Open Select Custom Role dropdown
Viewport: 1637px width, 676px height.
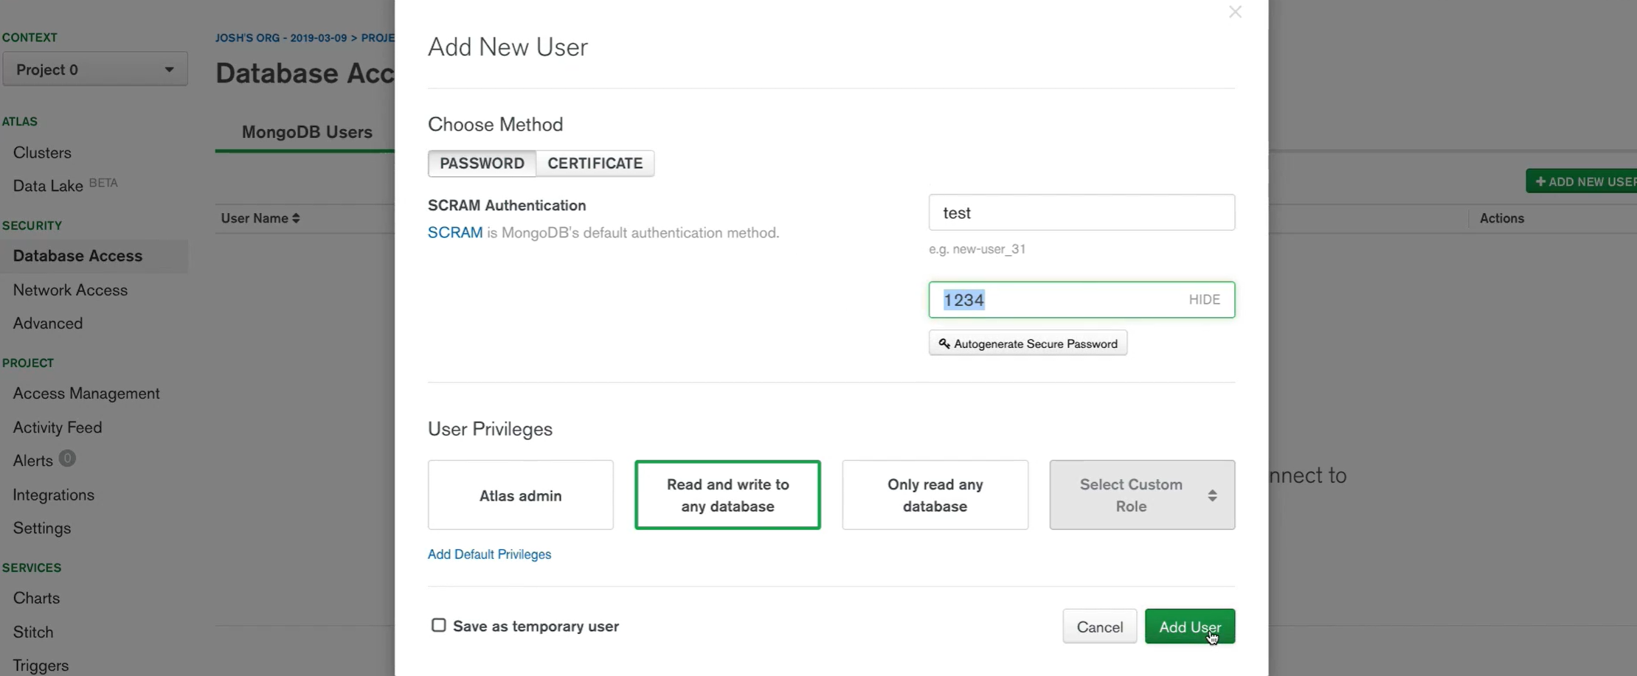tap(1142, 495)
